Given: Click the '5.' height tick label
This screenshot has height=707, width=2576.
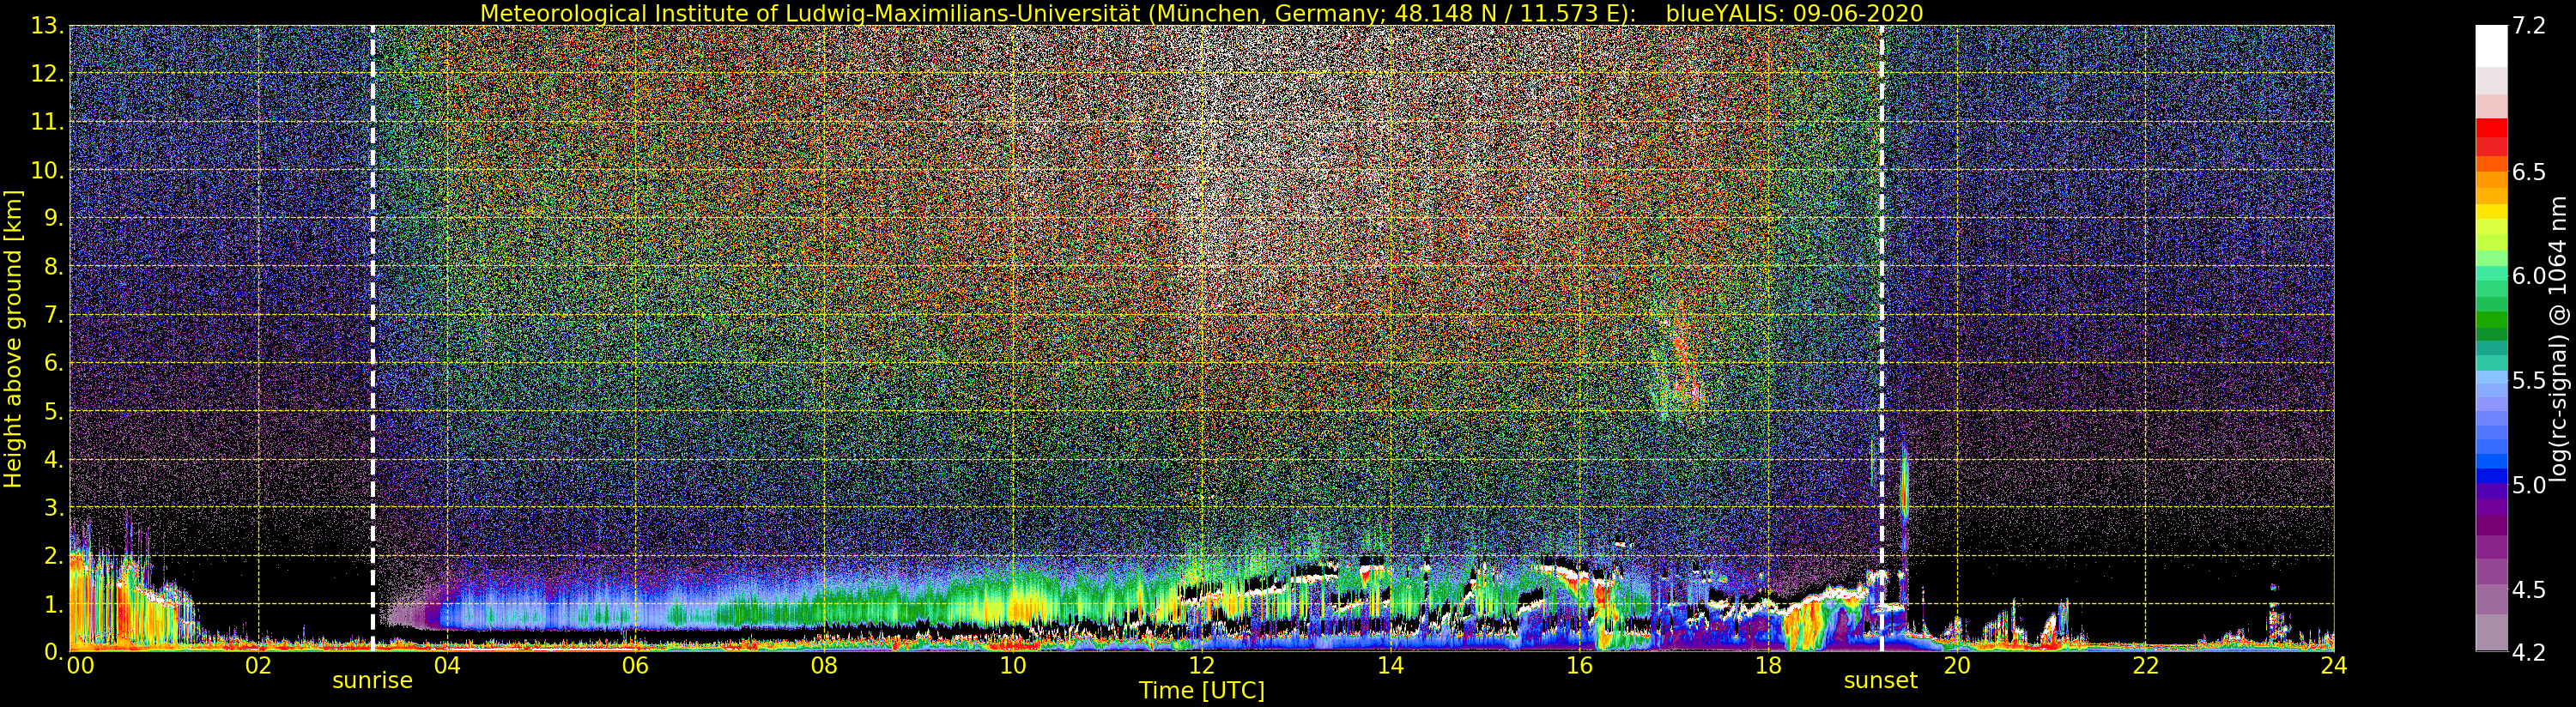Looking at the screenshot, I should coord(54,411).
